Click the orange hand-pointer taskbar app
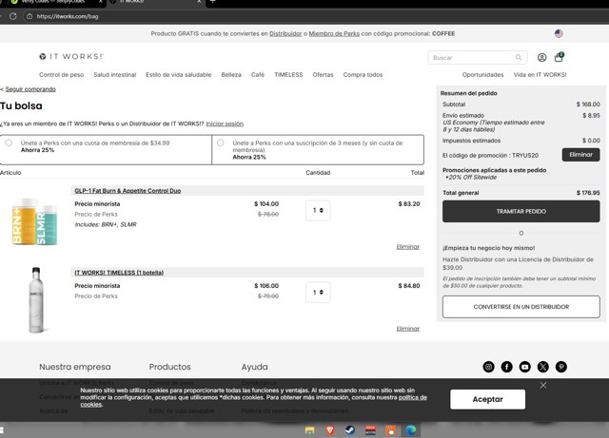Viewport: 609px width, 438px height. 390,429
